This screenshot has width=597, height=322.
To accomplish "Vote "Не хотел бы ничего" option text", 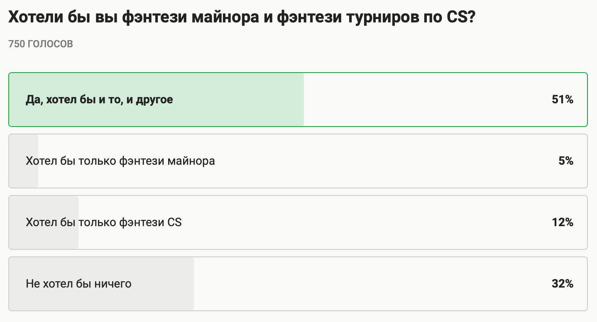I will pyautogui.click(x=78, y=284).
